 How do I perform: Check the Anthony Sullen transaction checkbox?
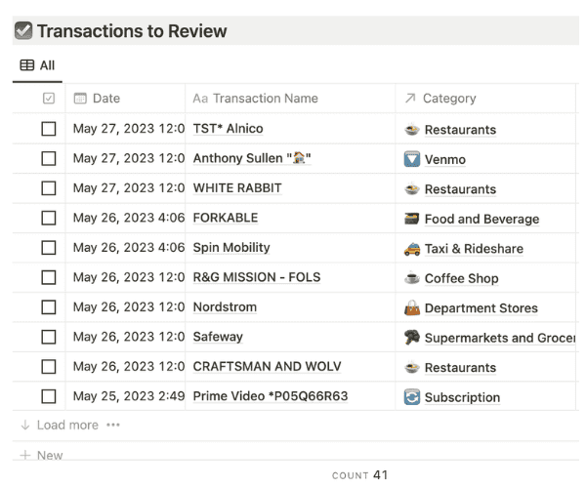coord(49,158)
